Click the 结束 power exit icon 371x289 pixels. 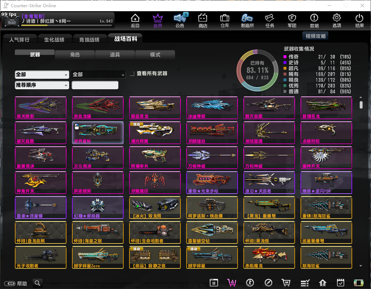click(359, 20)
